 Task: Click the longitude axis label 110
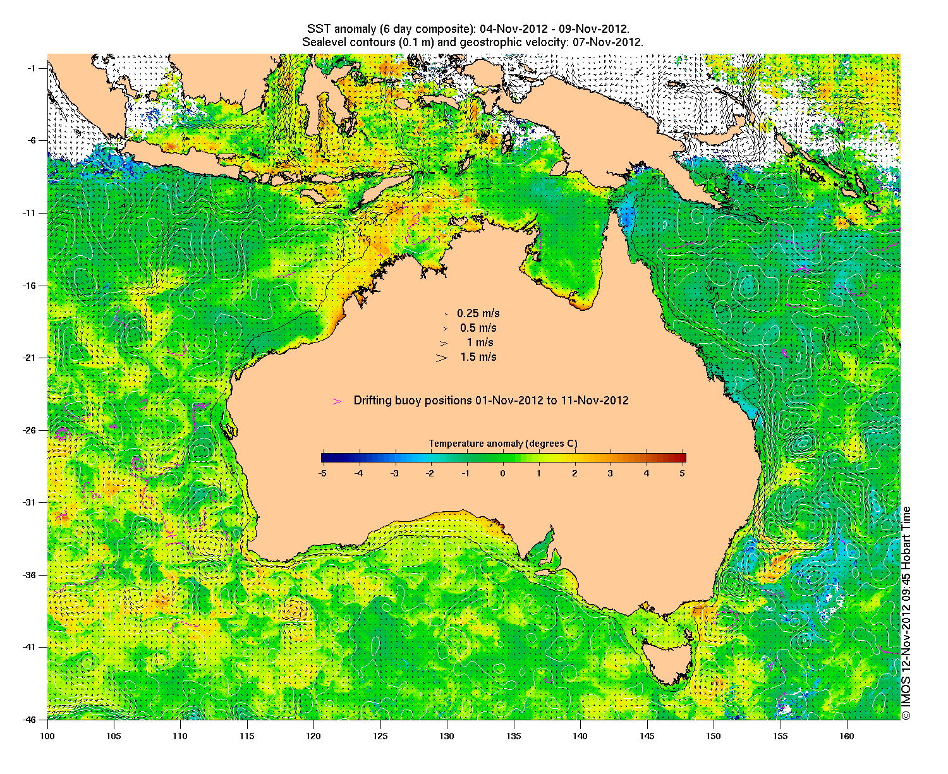[x=181, y=736]
